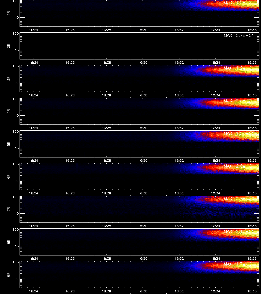Click the 16:28 tick label below 2R panel
Image resolution: width=261 pixels, height=294 pixels.
[106, 63]
